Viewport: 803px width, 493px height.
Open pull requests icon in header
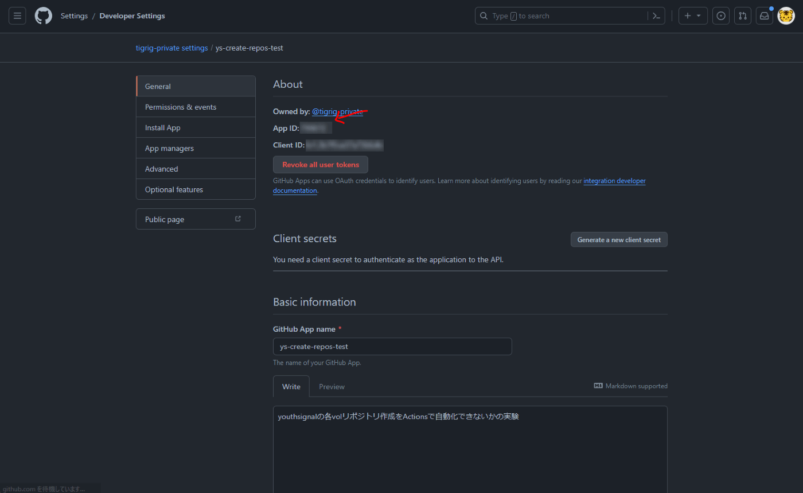tap(743, 15)
